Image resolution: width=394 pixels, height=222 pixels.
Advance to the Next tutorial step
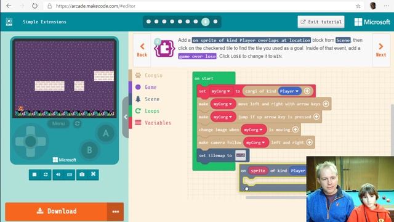coord(381,50)
